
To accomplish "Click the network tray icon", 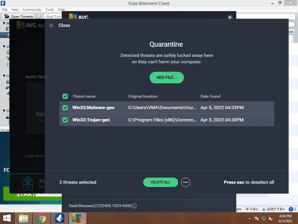I will 264,218.
